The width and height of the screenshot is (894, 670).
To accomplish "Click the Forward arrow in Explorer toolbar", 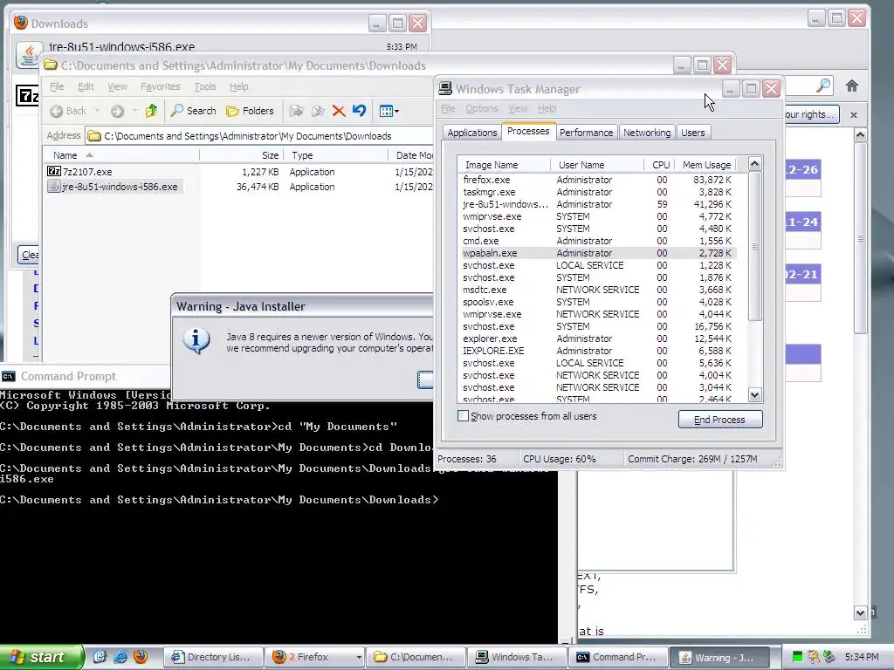I will (x=118, y=111).
